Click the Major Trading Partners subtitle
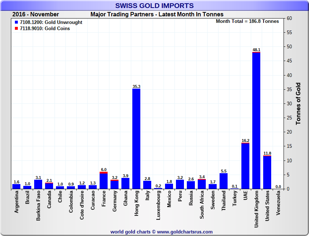309x236 pixels. tap(157, 15)
